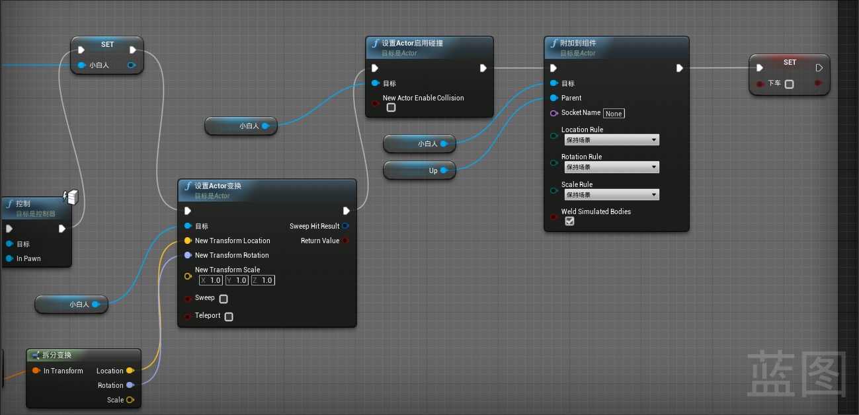Click the In Pawn pin on 控制 node
The height and width of the screenshot is (415, 859).
click(x=9, y=258)
